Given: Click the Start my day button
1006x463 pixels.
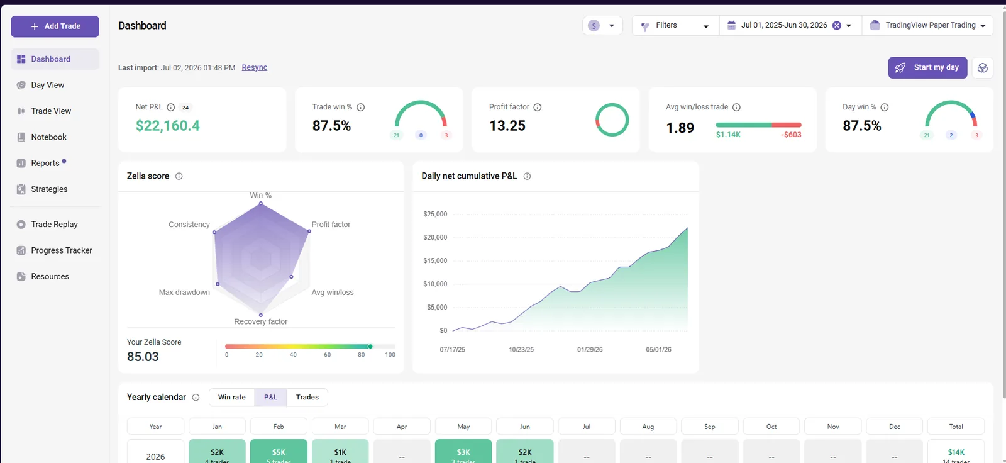Looking at the screenshot, I should 928,68.
